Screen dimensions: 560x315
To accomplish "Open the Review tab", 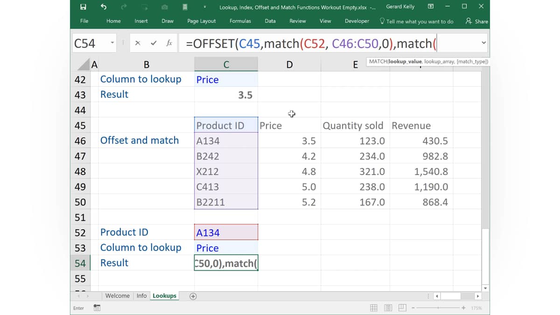I will pos(298,21).
